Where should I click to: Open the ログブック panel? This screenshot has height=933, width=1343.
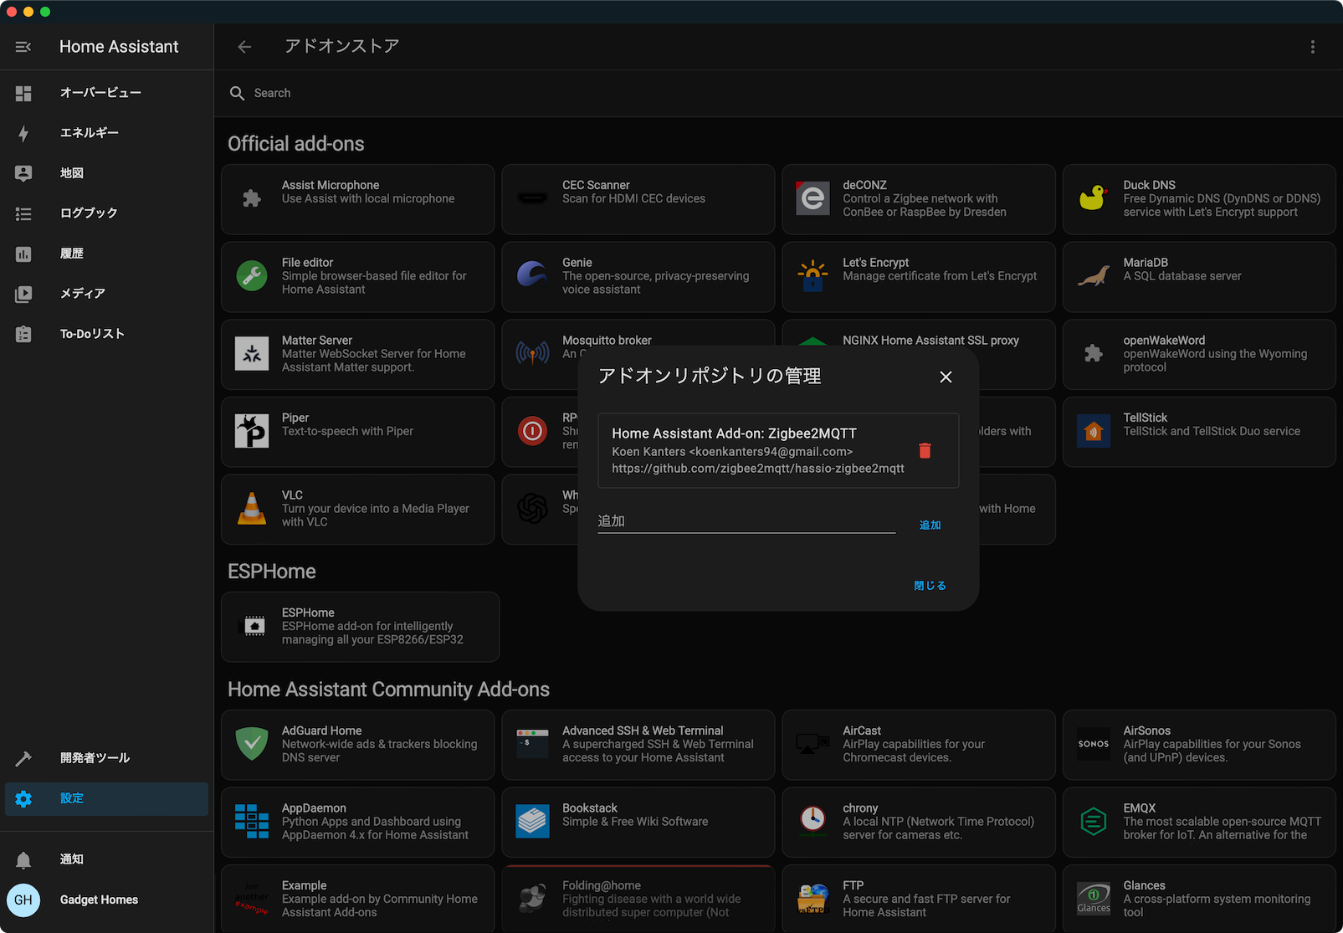107,213
